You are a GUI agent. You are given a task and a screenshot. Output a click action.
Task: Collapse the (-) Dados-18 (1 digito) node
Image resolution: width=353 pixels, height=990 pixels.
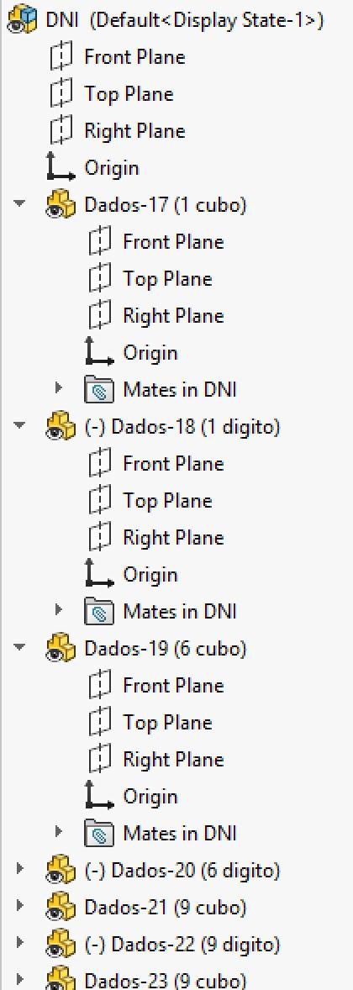(x=20, y=425)
